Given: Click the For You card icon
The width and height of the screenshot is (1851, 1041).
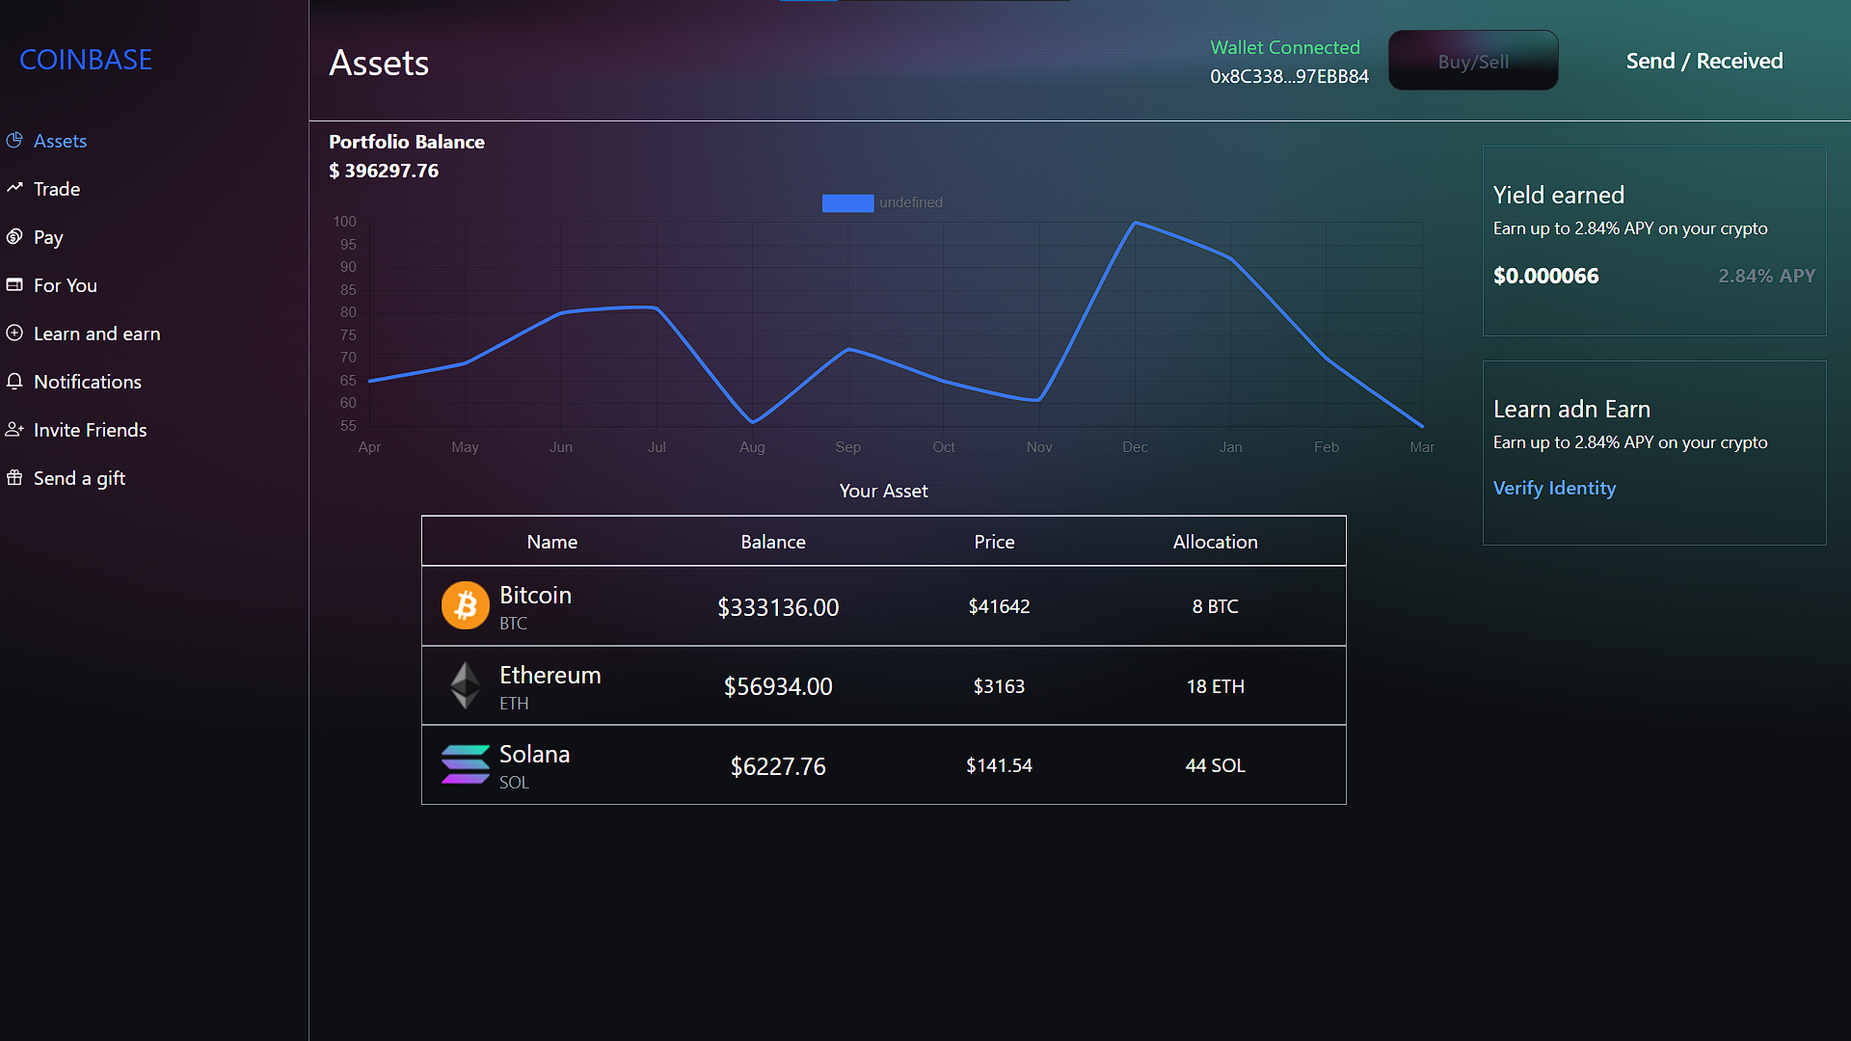Looking at the screenshot, I should [14, 284].
